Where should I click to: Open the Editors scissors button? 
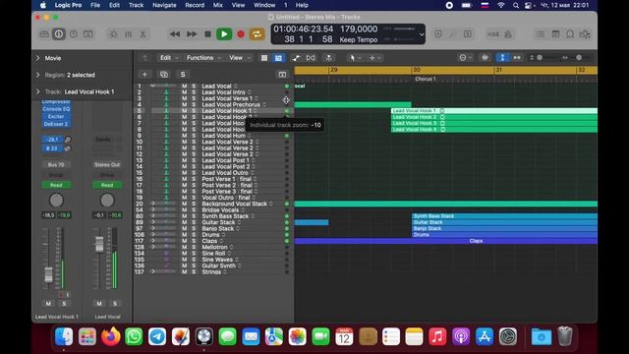(143, 34)
